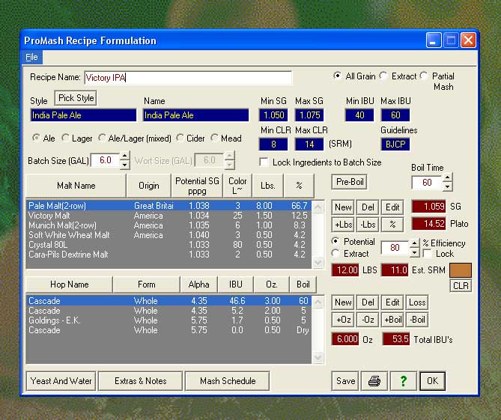Select the Victory Malt row
The image size is (501, 420).
168,216
